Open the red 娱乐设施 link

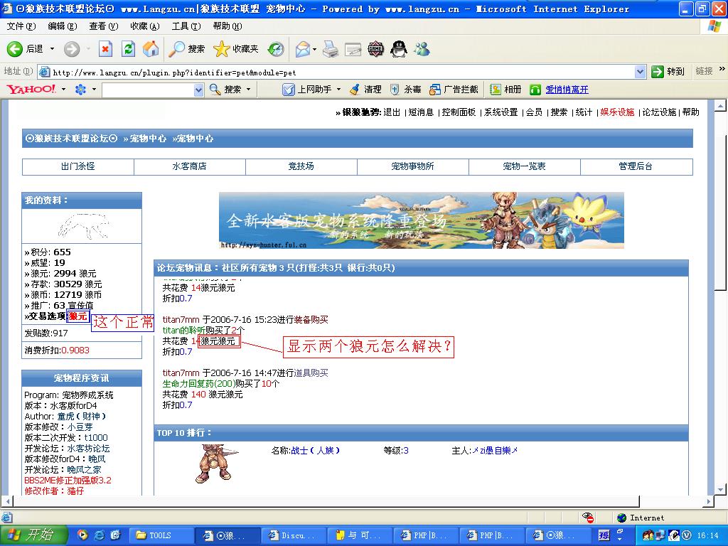(617, 112)
